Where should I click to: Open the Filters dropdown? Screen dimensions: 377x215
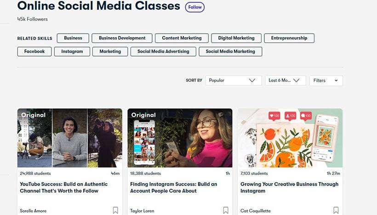pos(326,81)
